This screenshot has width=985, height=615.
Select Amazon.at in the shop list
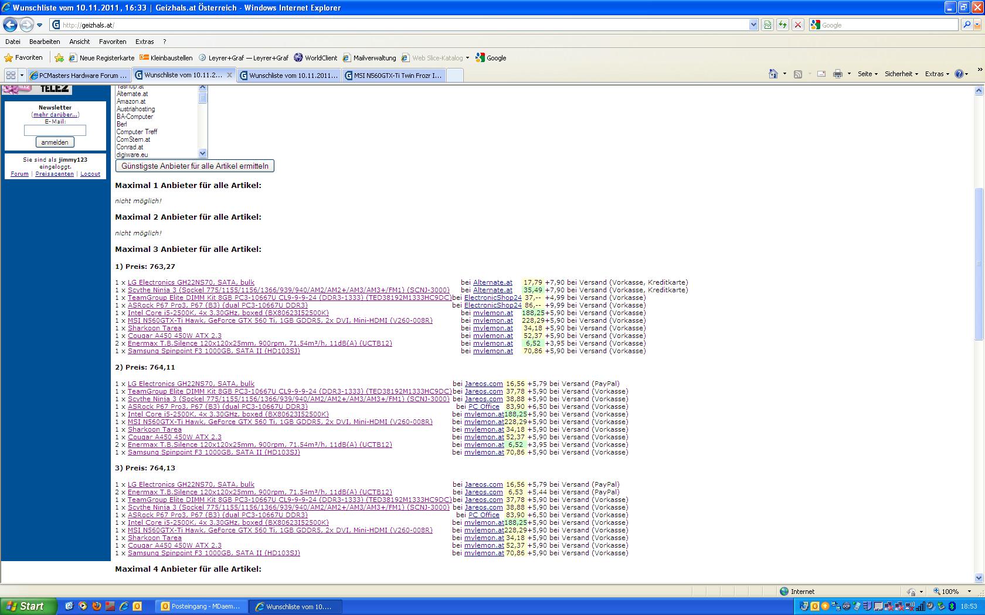tap(131, 101)
